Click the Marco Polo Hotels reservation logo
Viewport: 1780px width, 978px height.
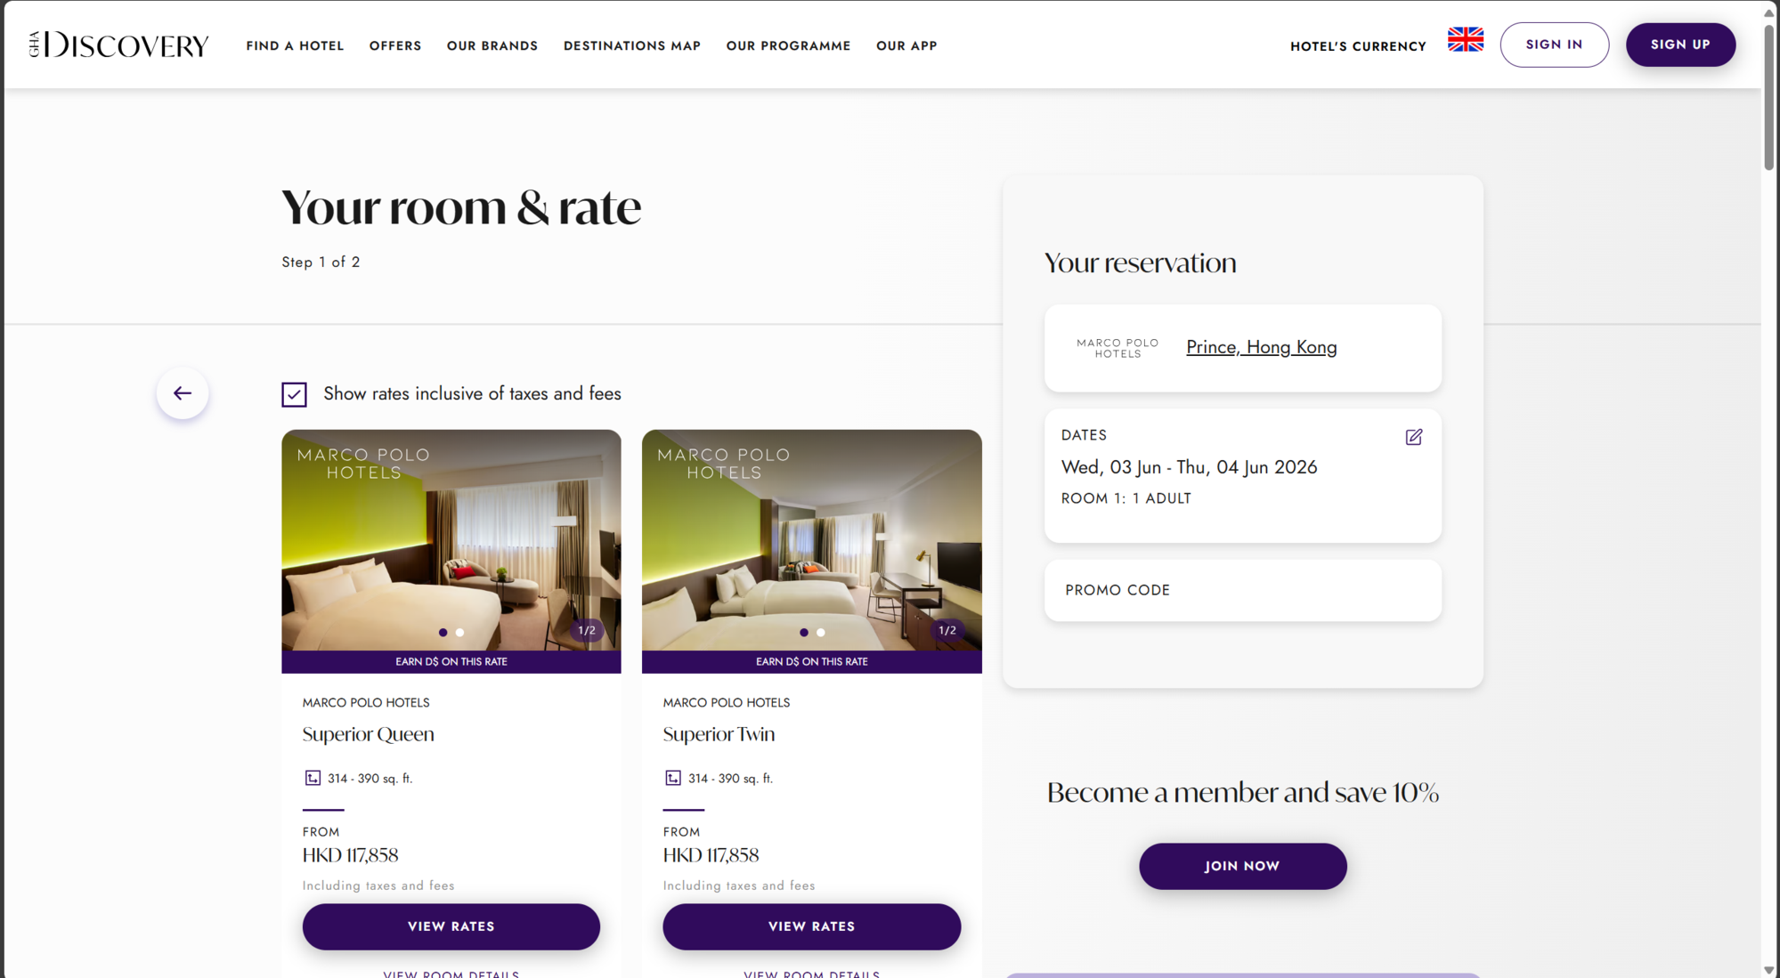(1118, 348)
